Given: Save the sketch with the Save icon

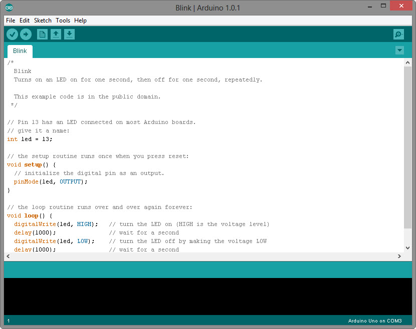Looking at the screenshot, I should point(69,34).
